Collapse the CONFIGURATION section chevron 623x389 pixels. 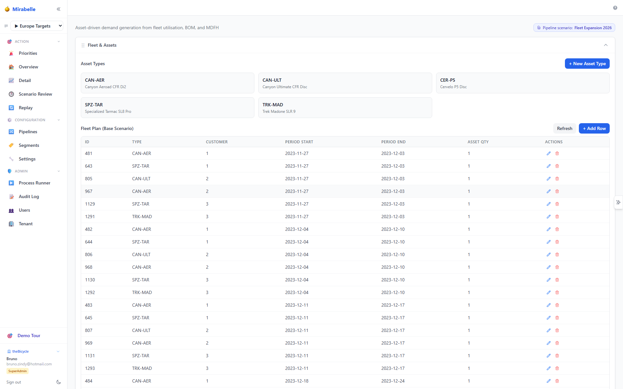tap(59, 120)
